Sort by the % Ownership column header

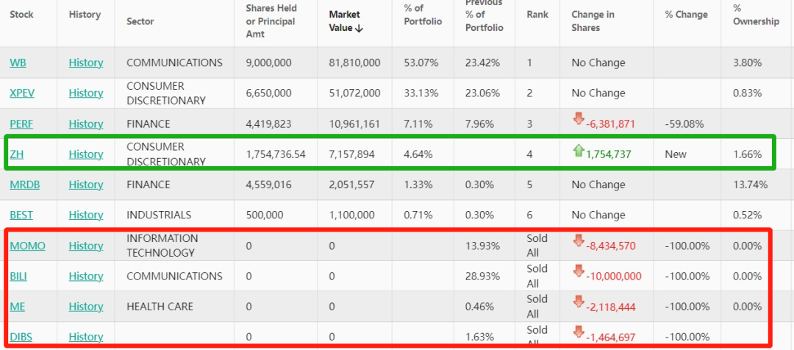[x=756, y=15]
